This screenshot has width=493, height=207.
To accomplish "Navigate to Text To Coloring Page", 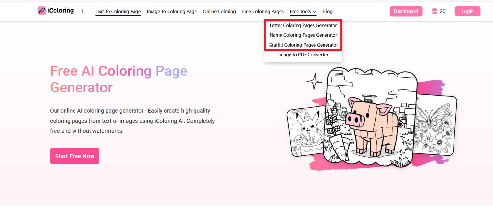I will (118, 11).
